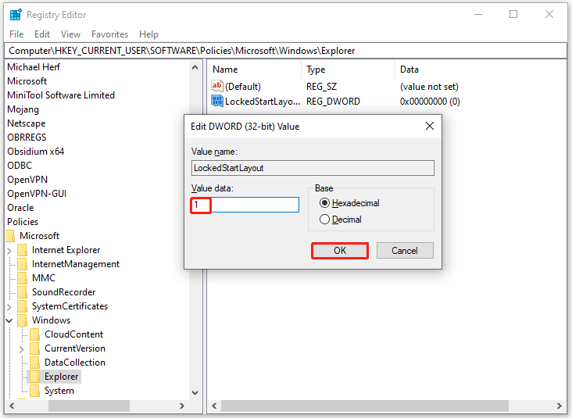Select the Michael Herf key
This screenshot has width=572, height=418.
(x=34, y=67)
